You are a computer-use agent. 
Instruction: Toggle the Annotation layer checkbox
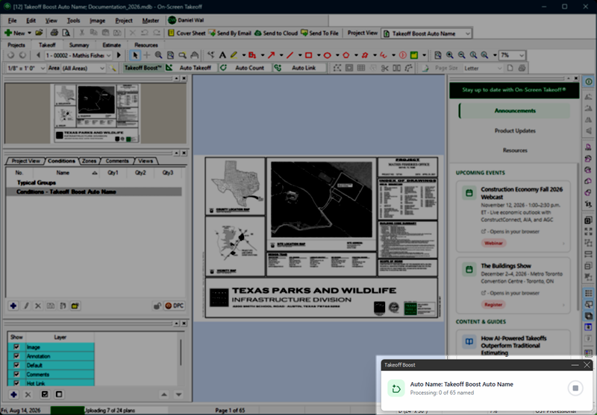point(16,356)
